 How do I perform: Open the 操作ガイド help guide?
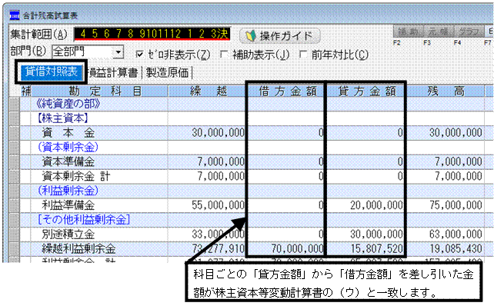[280, 36]
